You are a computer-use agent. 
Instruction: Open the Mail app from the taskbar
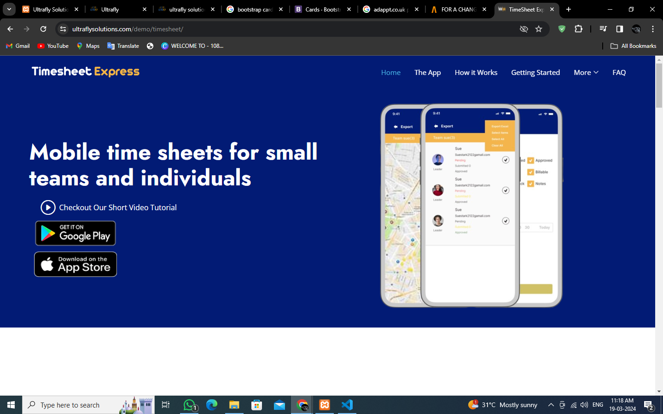tap(279, 405)
